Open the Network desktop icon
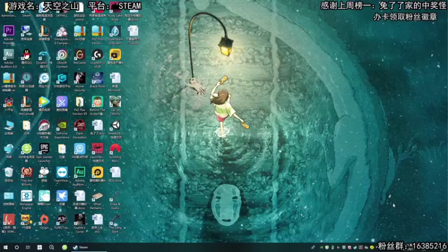Viewport: 448px width, 252px height. point(9,149)
